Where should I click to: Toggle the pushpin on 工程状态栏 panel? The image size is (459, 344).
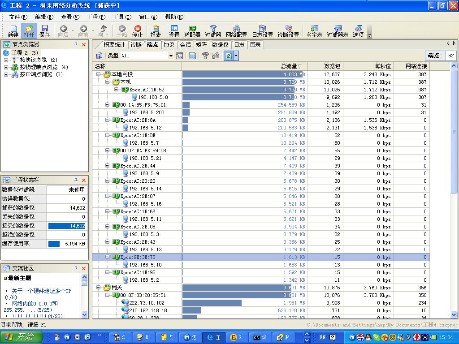[x=76, y=180]
